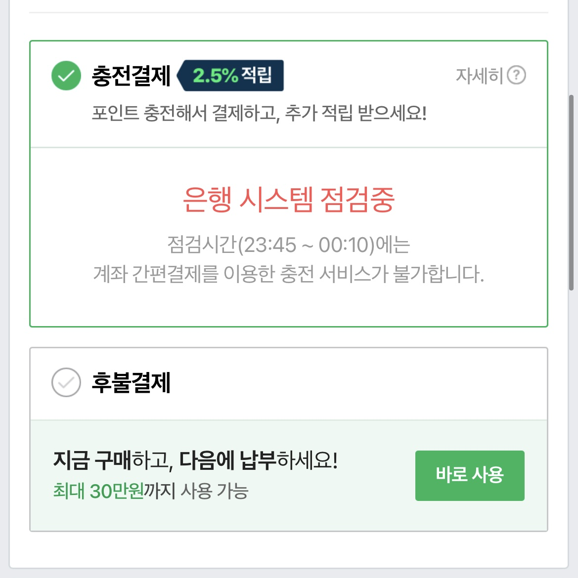Open the 자세히 details link
This screenshot has width=578, height=578.
tap(479, 76)
